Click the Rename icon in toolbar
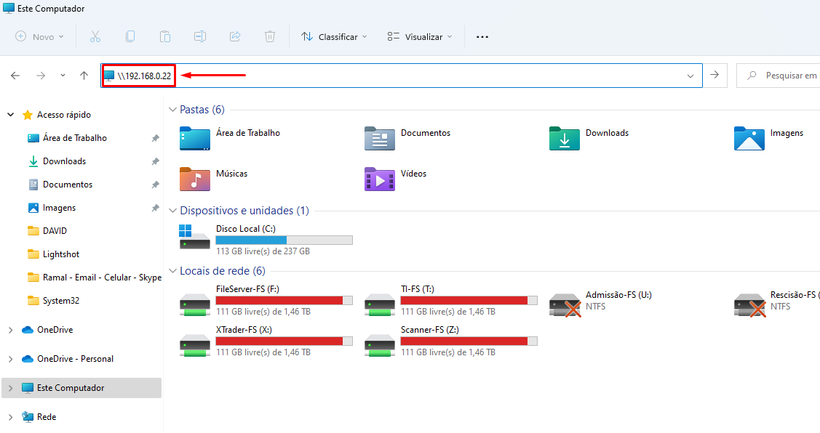Viewport: 820px width, 433px height. point(200,36)
